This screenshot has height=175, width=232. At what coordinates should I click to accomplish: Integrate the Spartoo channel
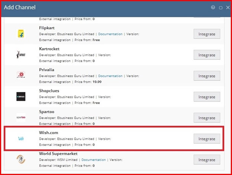207,118
